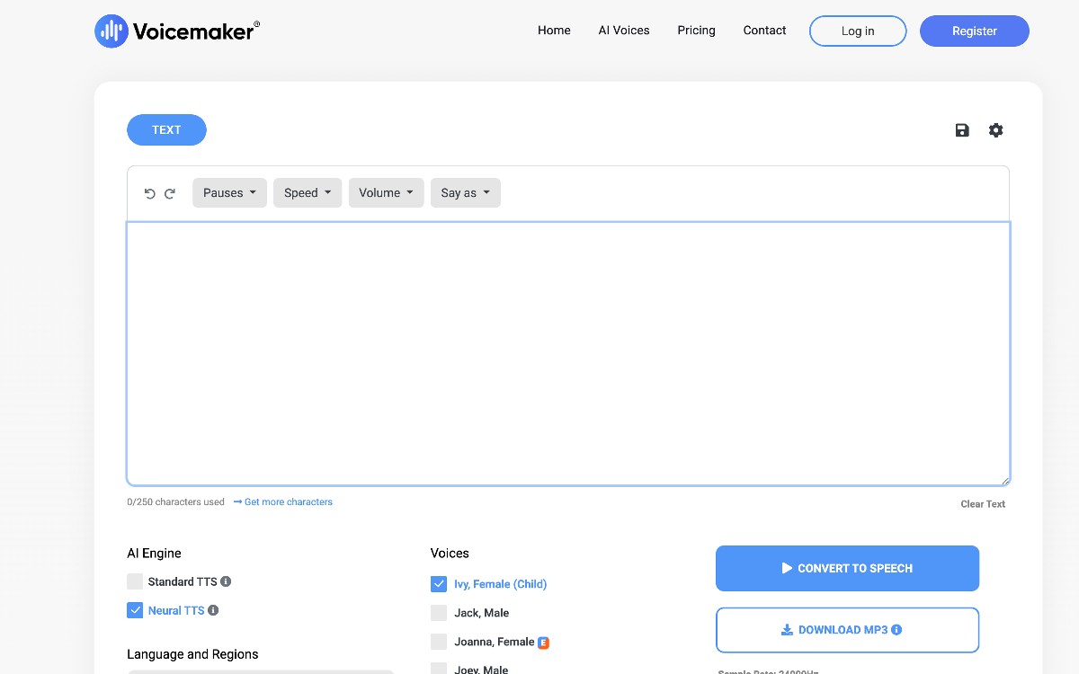Uncheck the Ivy, Female (Child) voice
Image resolution: width=1079 pixels, height=674 pixels.
pyautogui.click(x=439, y=583)
